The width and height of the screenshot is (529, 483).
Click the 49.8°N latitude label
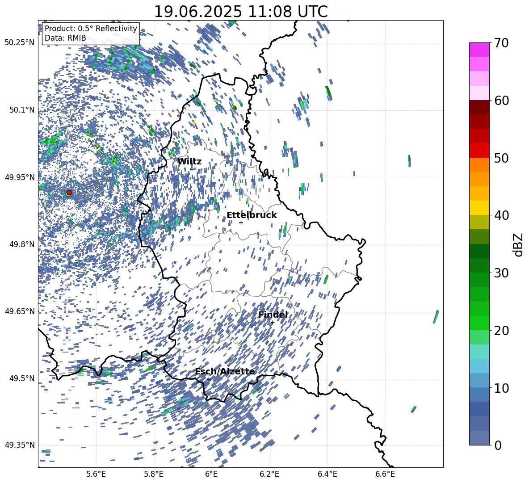[21, 244]
